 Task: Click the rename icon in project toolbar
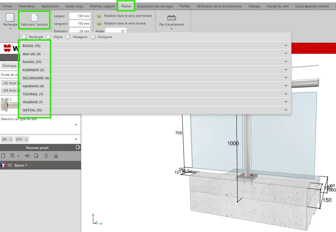27,156
